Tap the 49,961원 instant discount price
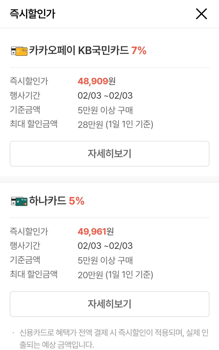Viewport: 219px width, 350px height. pyautogui.click(x=96, y=232)
